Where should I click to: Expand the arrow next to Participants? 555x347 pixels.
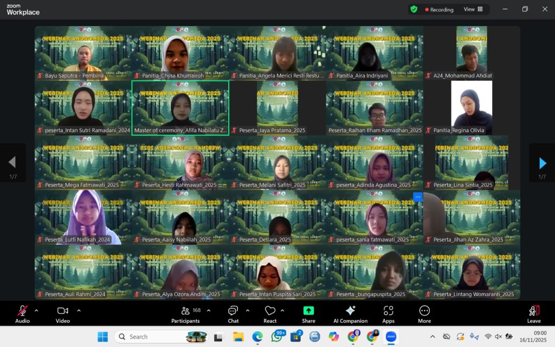209,311
